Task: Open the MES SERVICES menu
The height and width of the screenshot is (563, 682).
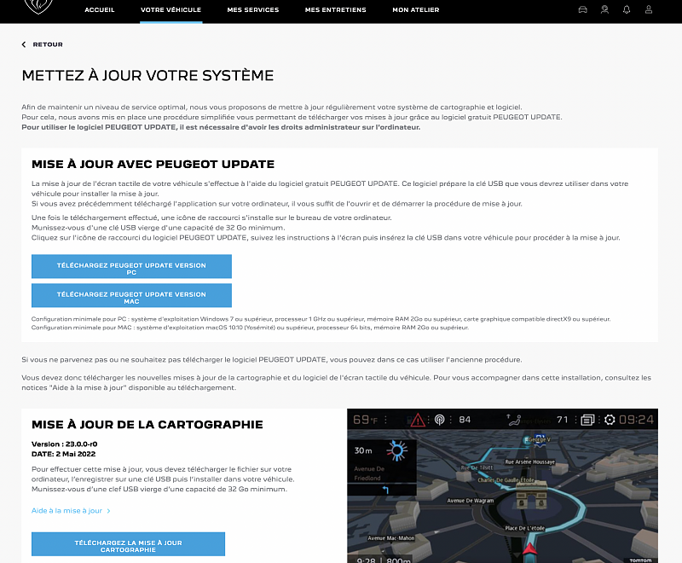Action: tap(253, 9)
